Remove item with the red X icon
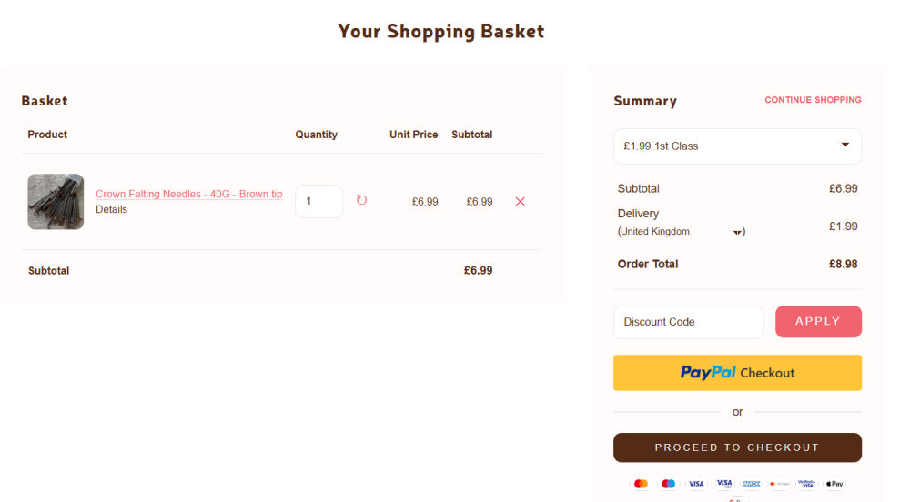 point(521,202)
